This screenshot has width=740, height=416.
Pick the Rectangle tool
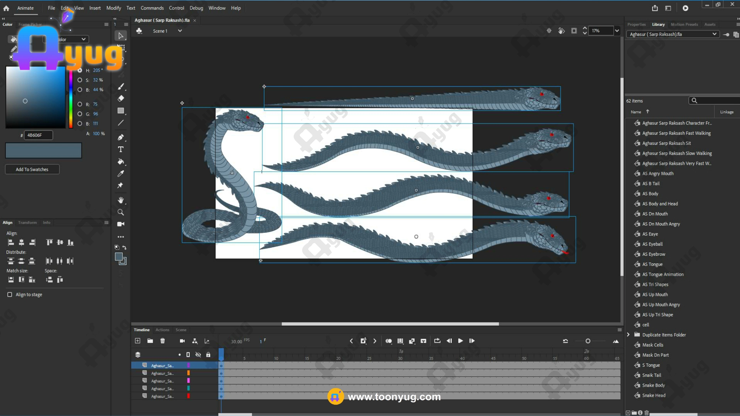point(121,111)
